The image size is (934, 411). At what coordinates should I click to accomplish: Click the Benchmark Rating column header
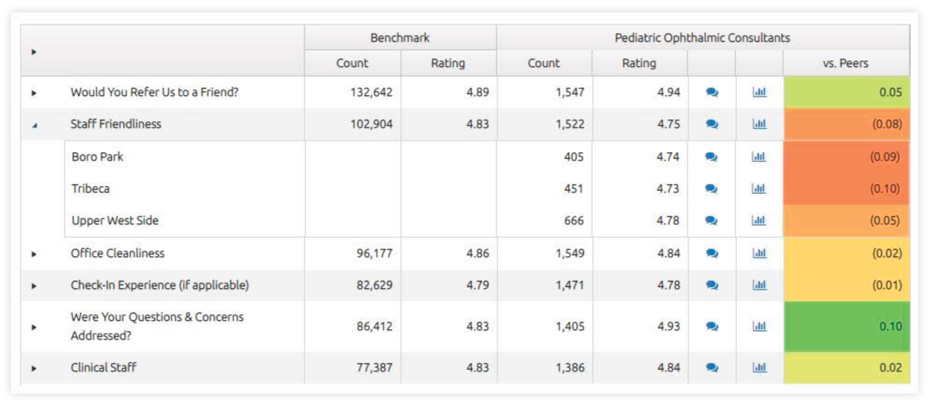click(448, 63)
